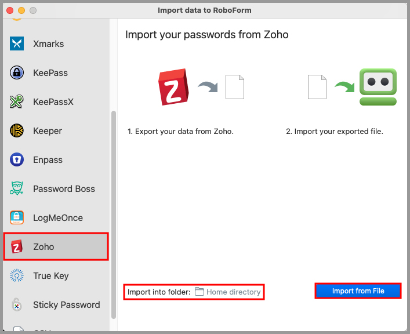Choose the LogMeOnce text label
Screen dimensions: 410x334
(x=58, y=218)
